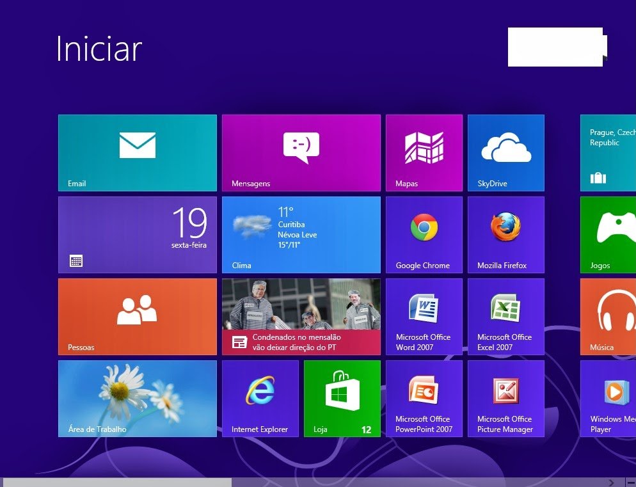Click the horizontal scrollbar right arrow
636x487 pixels.
pos(611,483)
